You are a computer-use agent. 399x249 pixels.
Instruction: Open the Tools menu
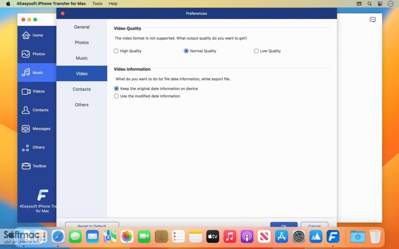(97, 4)
